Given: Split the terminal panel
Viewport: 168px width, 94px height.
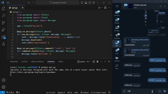Looking at the screenshot, I should point(94,62).
